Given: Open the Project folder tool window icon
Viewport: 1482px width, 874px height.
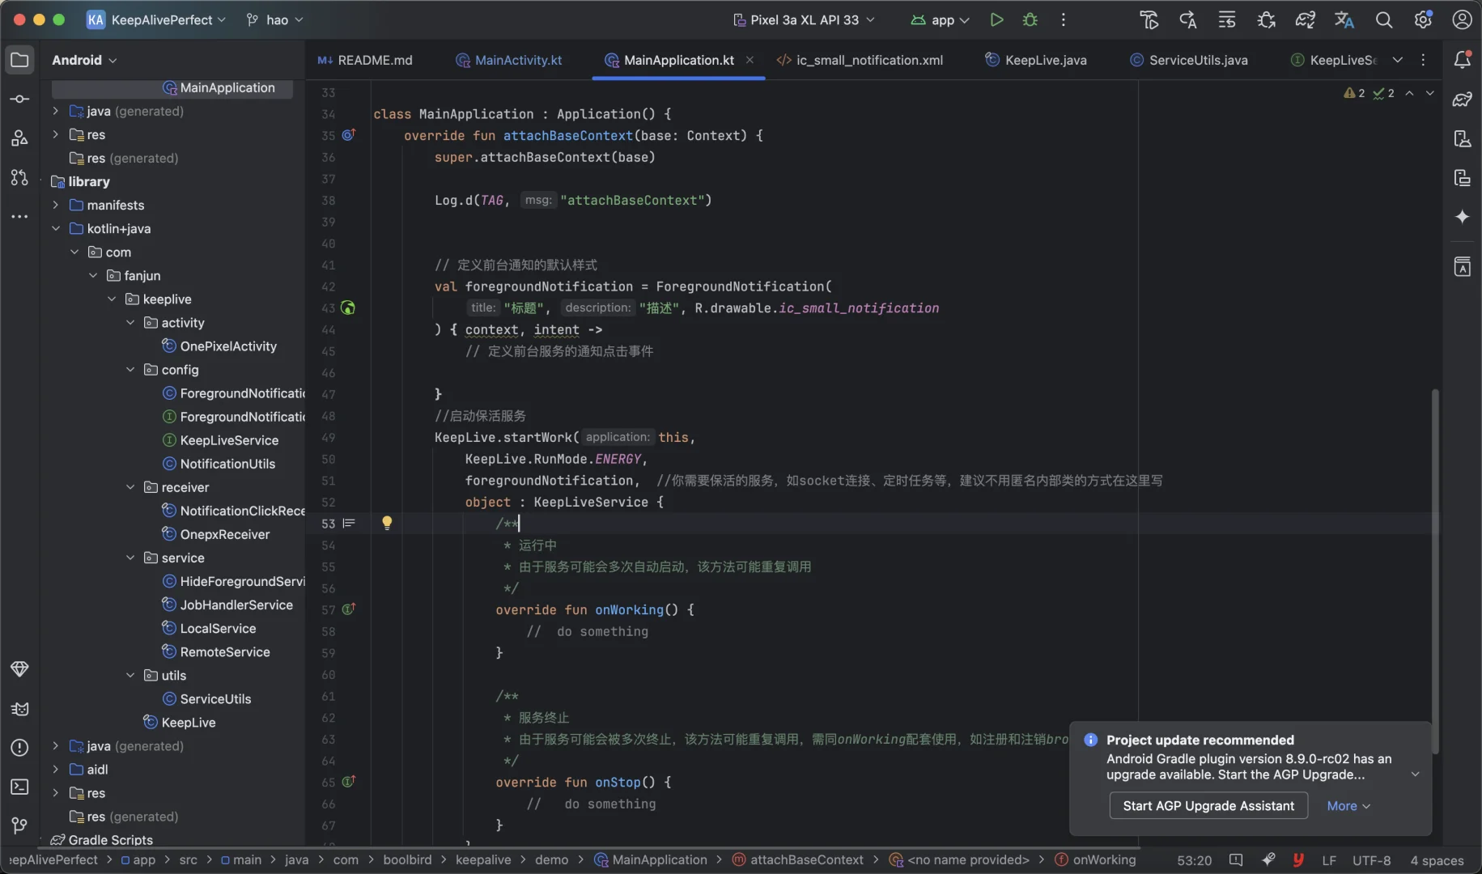Looking at the screenshot, I should click(19, 59).
